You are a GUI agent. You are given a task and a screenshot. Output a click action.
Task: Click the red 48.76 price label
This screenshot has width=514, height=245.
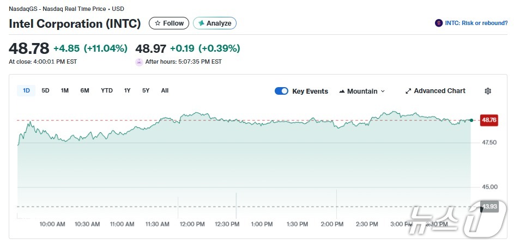489,120
